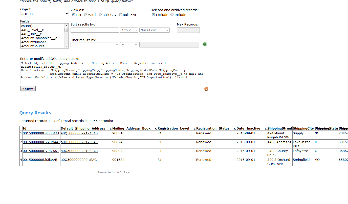Select Bulk CSV view option
This screenshot has height=204, width=348.
point(100,15)
